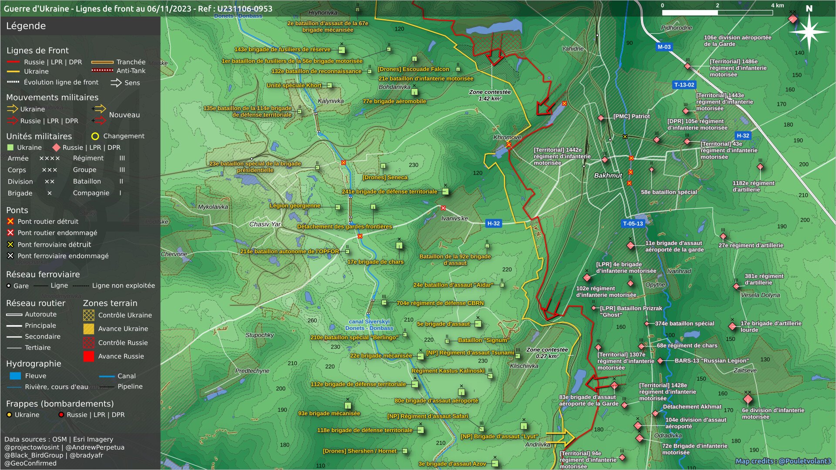
Task: Click the Régiment Kastus Kalinoski label
Action: 448,371
